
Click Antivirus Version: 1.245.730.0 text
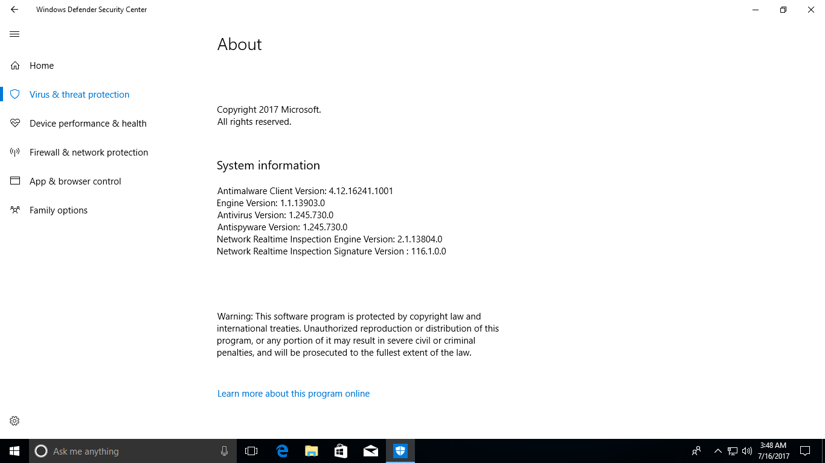tap(275, 215)
